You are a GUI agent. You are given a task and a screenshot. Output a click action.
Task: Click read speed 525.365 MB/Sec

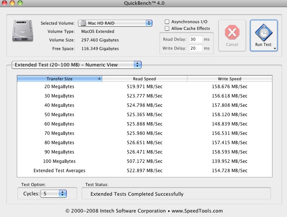[x=145, y=114]
